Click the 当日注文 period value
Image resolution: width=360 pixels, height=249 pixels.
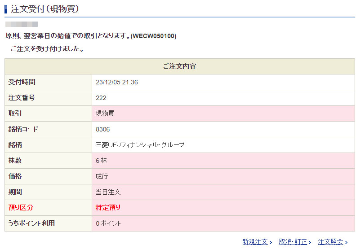(x=108, y=192)
